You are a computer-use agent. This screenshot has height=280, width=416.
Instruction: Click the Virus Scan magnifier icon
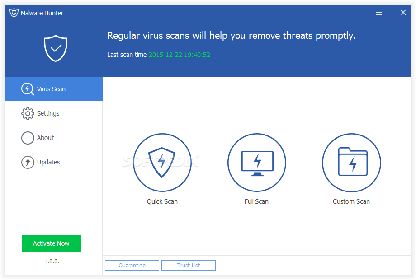(x=28, y=89)
